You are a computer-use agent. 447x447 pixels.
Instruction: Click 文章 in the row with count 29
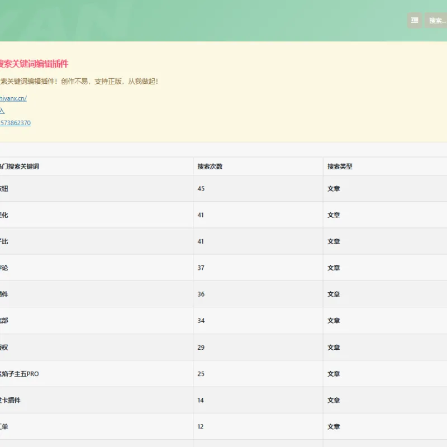[x=334, y=347]
